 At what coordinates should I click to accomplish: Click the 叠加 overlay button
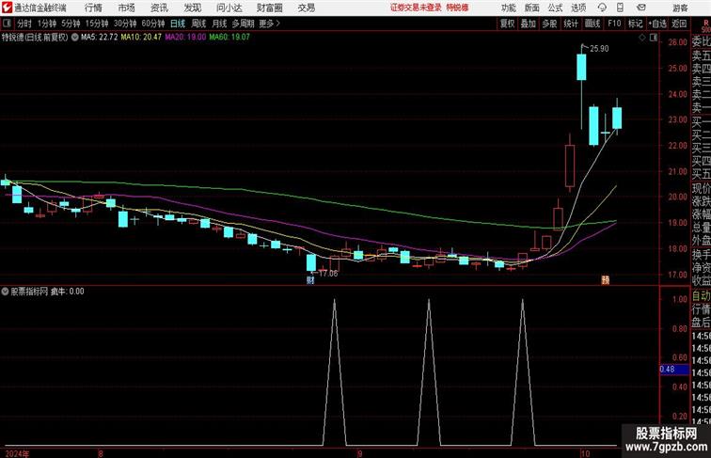[529, 24]
